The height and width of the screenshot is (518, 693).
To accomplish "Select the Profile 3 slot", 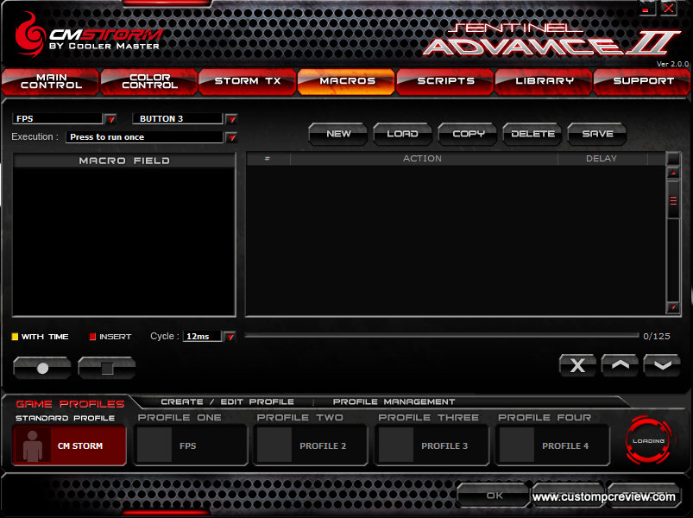I will (432, 445).
